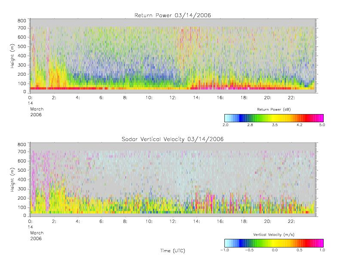Click the '14:' time tick under Vertical Velocity plot
This screenshot has height=263, width=340.
tap(196, 221)
